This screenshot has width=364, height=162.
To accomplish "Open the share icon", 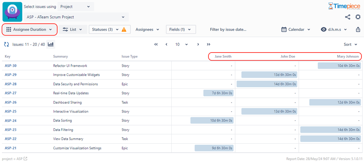I will pos(348,17).
